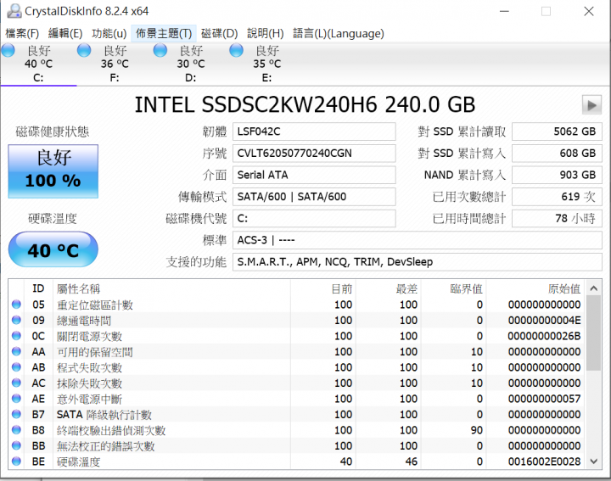Click status dot for attribute AA
Image resolution: width=611 pixels, height=481 pixels.
16,351
